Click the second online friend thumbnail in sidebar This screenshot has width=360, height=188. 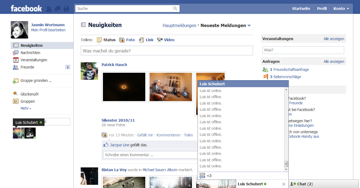(x=30, y=133)
